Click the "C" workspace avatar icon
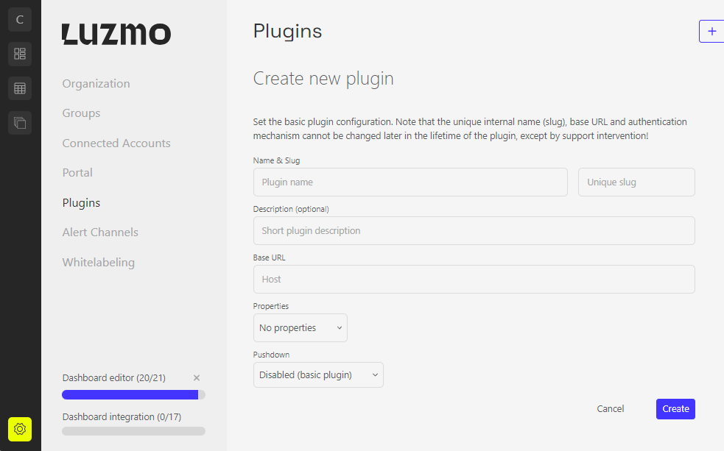This screenshot has height=451, width=724. tap(18, 19)
